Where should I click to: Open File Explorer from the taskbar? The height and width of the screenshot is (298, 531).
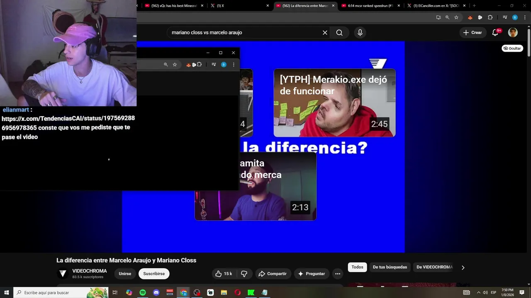click(x=224, y=293)
